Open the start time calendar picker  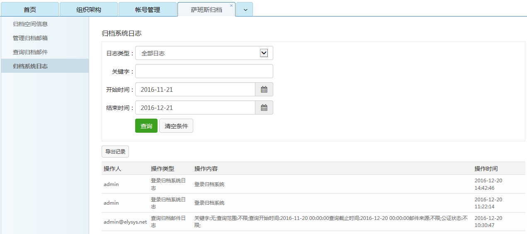264,90
